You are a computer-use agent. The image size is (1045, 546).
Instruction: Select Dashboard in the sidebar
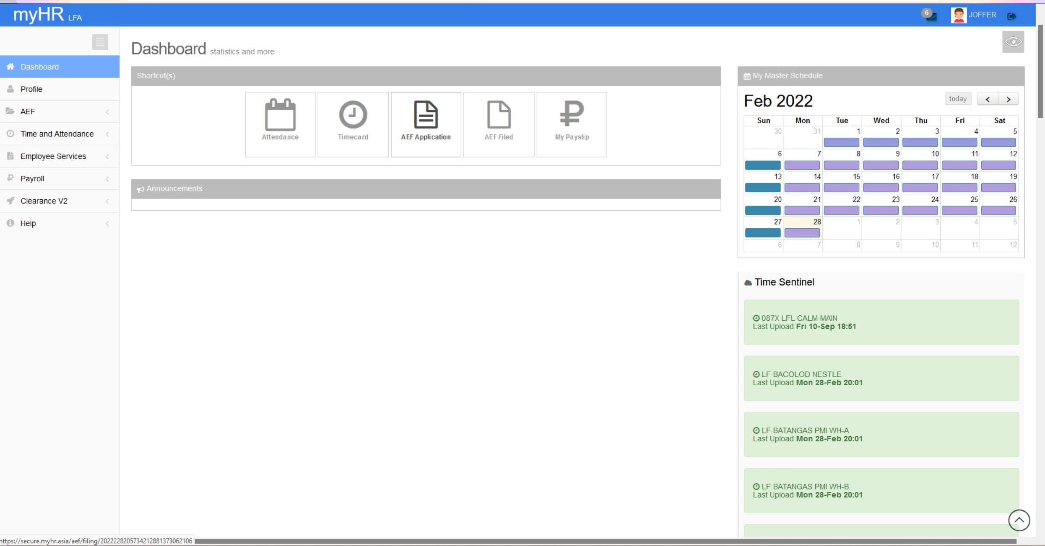click(39, 67)
